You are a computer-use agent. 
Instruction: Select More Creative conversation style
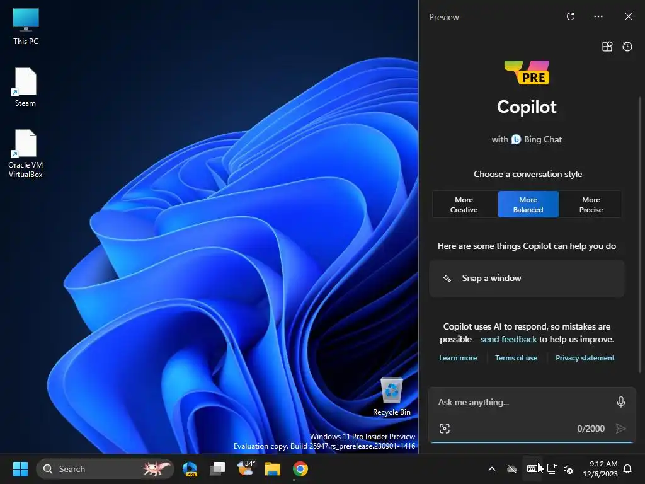[464, 205]
